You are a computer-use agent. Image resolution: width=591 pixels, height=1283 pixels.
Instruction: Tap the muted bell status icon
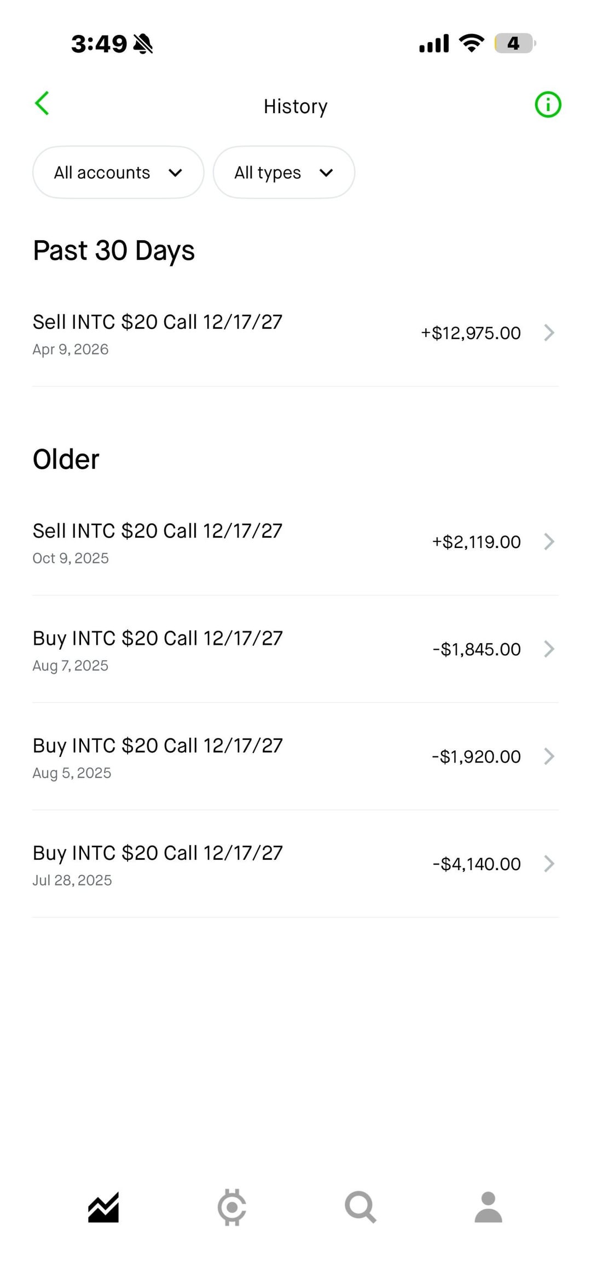pos(143,44)
